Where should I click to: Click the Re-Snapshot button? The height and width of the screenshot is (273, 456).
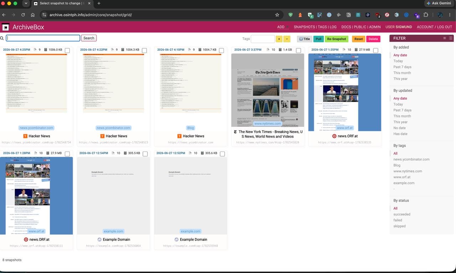coord(336,39)
